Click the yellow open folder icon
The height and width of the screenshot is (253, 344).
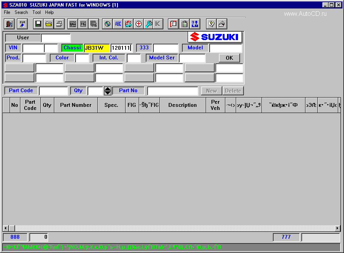click(49, 24)
